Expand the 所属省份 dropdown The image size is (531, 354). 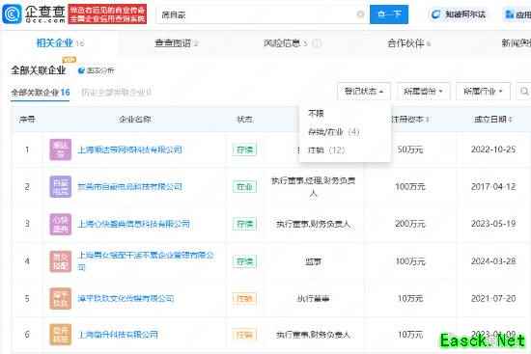(x=423, y=91)
